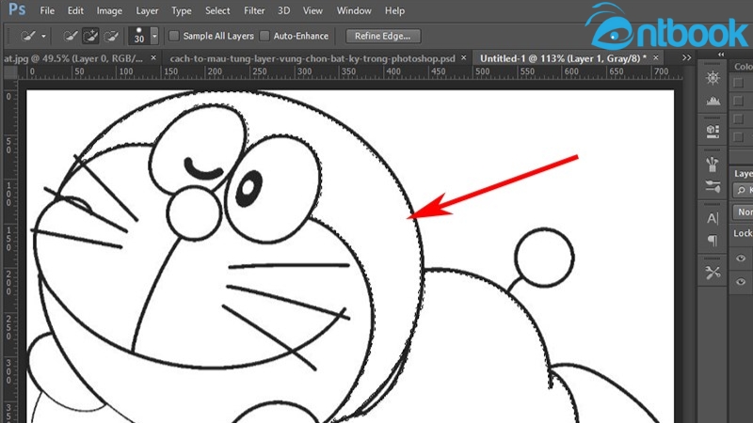Expand the brush size dropdown arrow
The height and width of the screenshot is (423, 753).
click(154, 36)
